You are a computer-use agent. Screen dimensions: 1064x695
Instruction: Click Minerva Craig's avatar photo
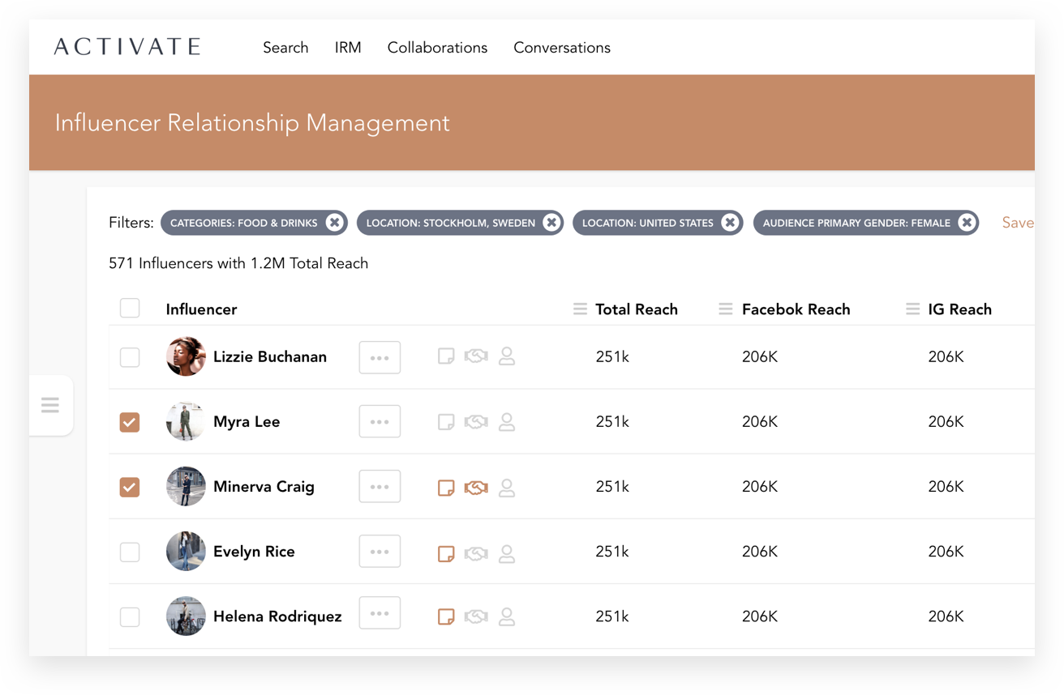click(186, 487)
